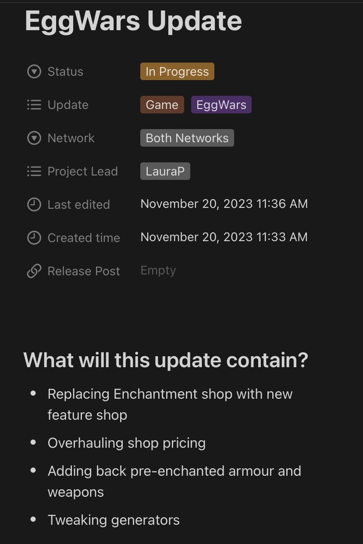Click the Status property select icon
This screenshot has height=544, width=363.
click(34, 71)
